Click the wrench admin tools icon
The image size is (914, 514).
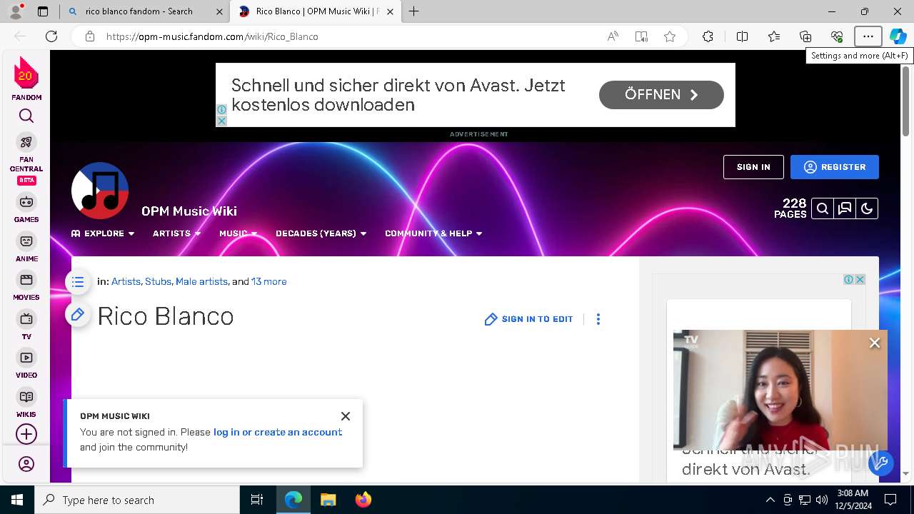(x=881, y=463)
